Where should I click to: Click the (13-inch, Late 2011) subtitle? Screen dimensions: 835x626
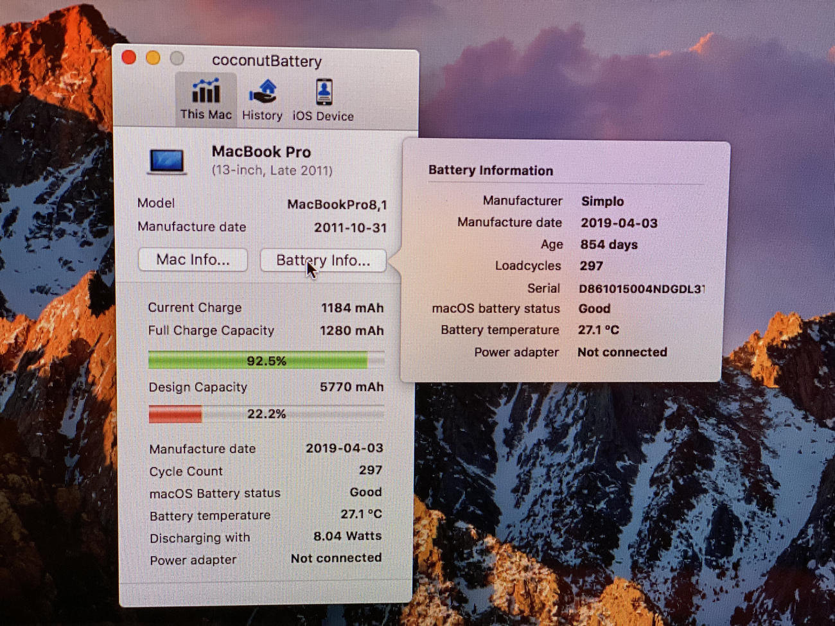pos(272,171)
